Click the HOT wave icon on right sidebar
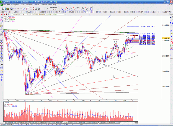The width and height of the screenshot is (173, 126). pyautogui.click(x=171, y=49)
